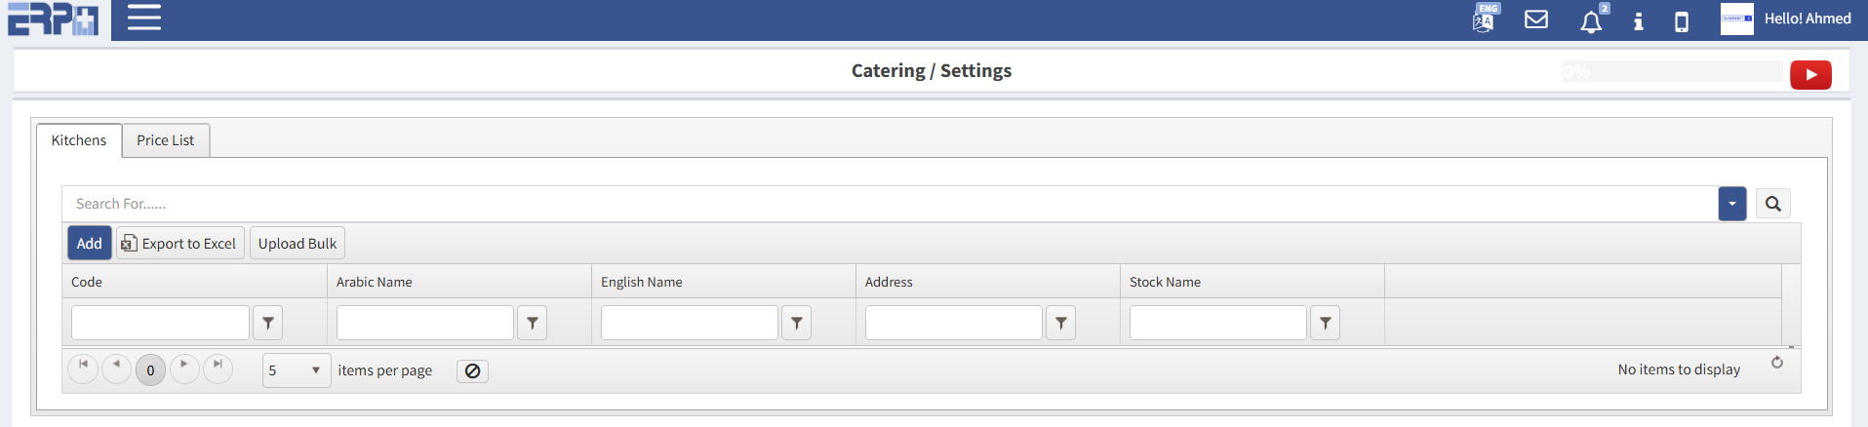Screen dimensions: 1868x427
Task: Play the YouTube tutorial video
Action: click(x=1810, y=75)
